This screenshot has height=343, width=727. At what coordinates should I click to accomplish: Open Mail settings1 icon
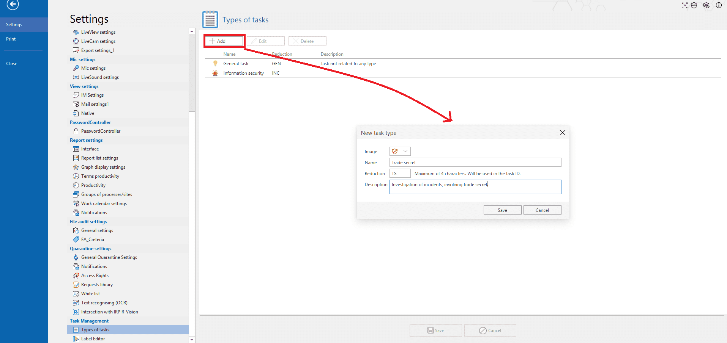[x=76, y=104]
